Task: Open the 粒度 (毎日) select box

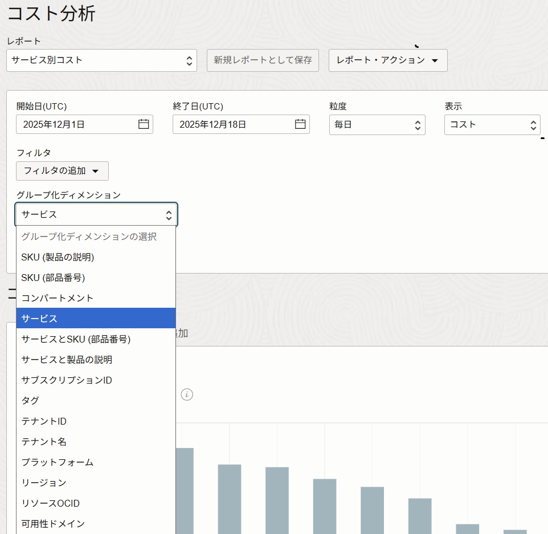Action: [x=377, y=125]
